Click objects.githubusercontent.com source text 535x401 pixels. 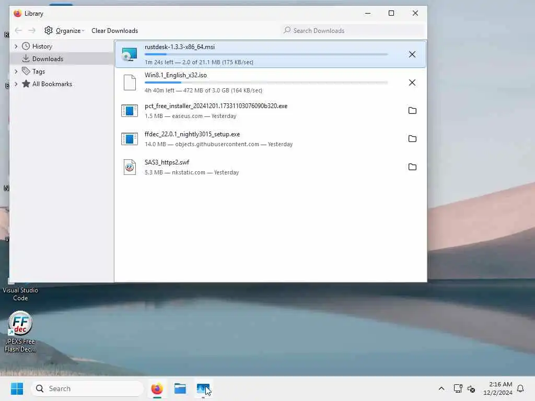tap(217, 144)
